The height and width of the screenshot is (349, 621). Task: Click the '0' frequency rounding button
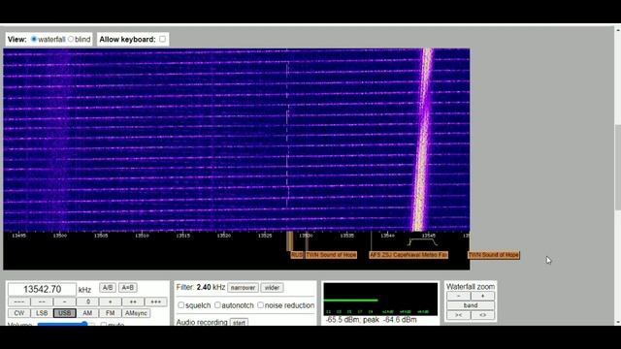pyautogui.click(x=87, y=301)
